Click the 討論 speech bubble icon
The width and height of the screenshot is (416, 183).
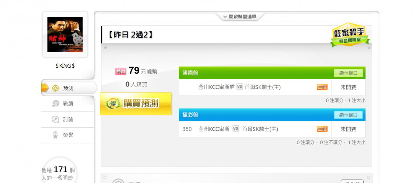[55, 120]
